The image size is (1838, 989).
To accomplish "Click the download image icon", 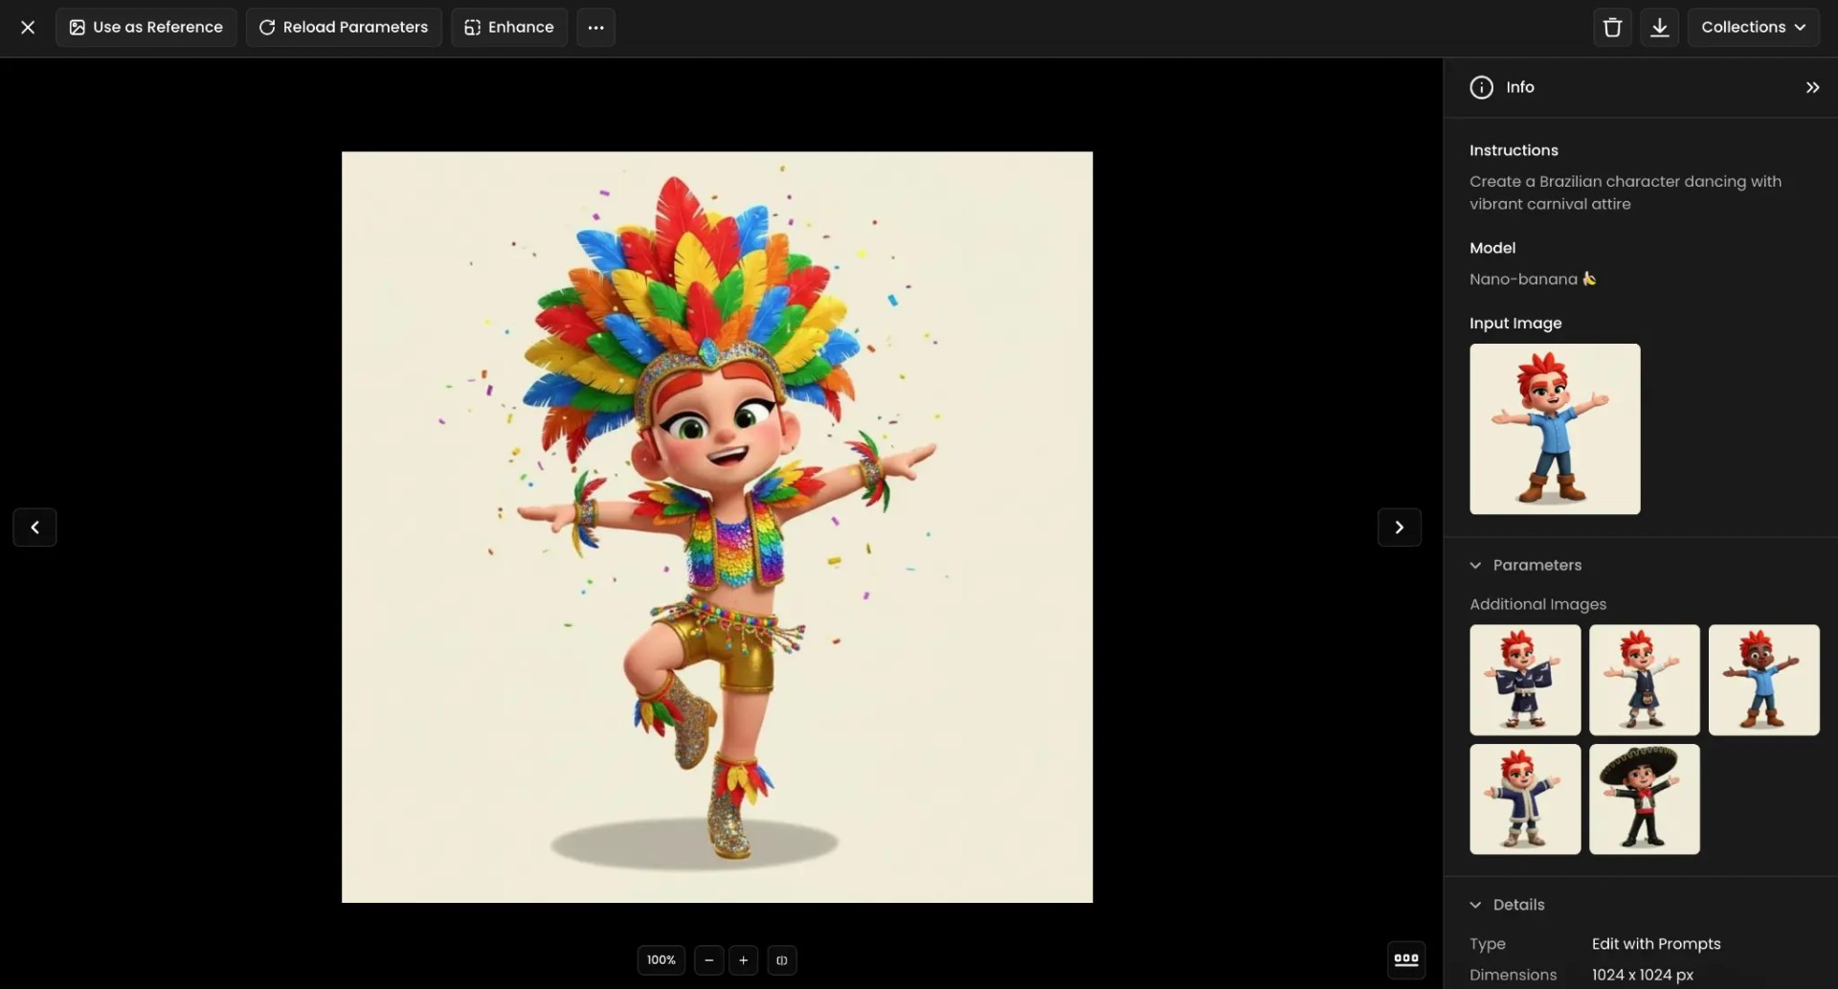I will (1660, 27).
